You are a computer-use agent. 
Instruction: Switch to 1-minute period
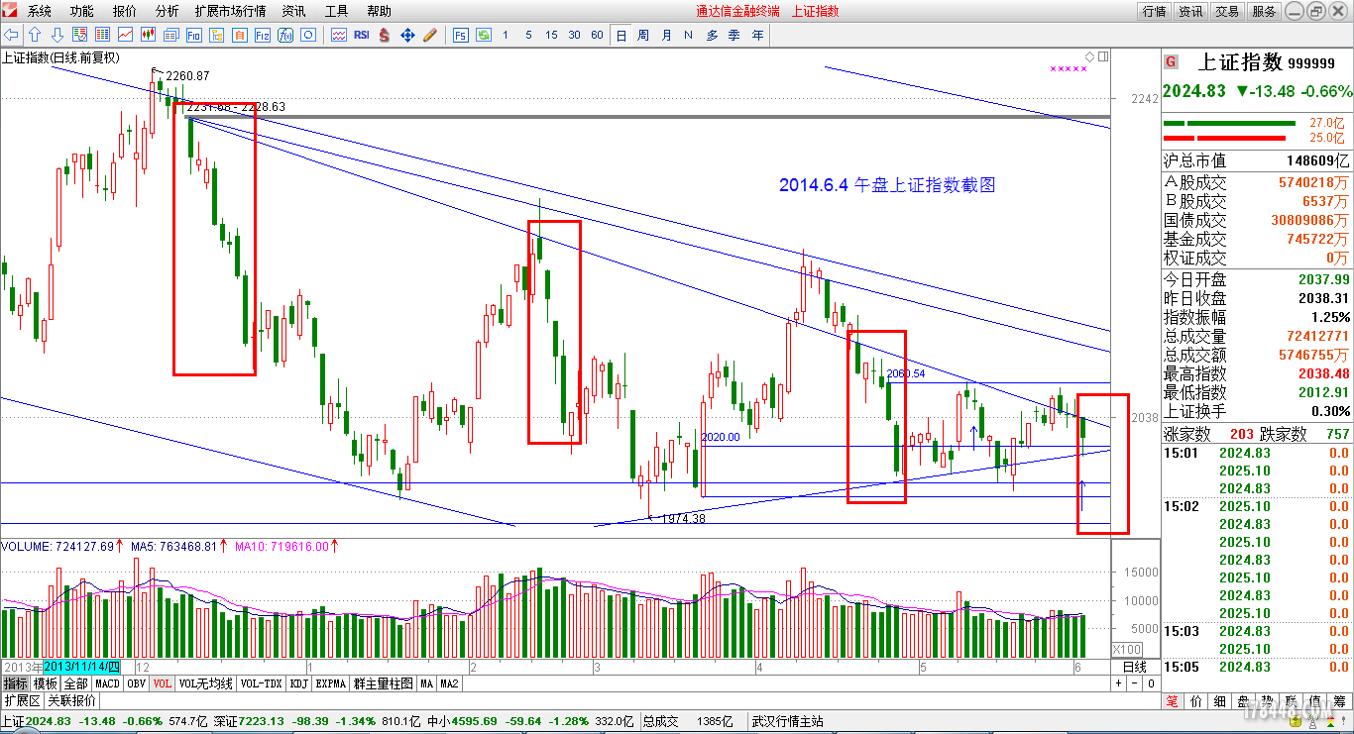(x=506, y=35)
